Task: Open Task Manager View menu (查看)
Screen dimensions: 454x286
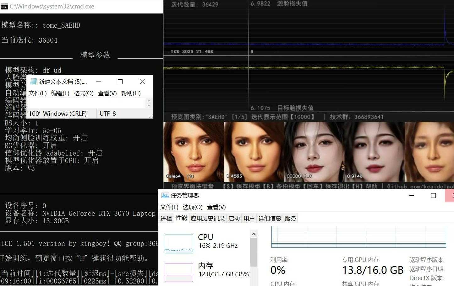Action: click(216, 207)
